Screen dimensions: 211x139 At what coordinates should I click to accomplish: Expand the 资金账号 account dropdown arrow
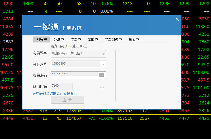(x=103, y=64)
